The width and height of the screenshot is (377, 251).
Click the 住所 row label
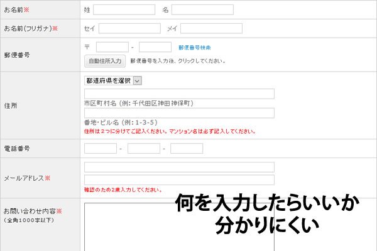pos(11,105)
